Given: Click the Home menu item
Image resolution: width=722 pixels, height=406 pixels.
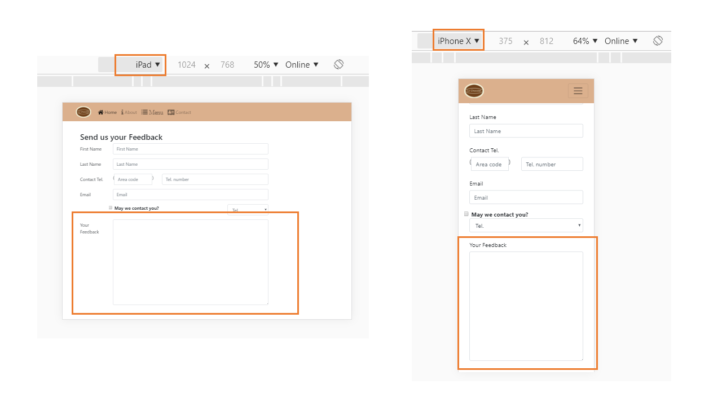Looking at the screenshot, I should [108, 112].
